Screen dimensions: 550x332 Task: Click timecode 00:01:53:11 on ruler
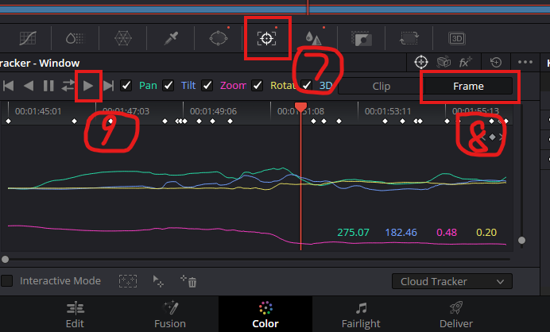pos(388,111)
